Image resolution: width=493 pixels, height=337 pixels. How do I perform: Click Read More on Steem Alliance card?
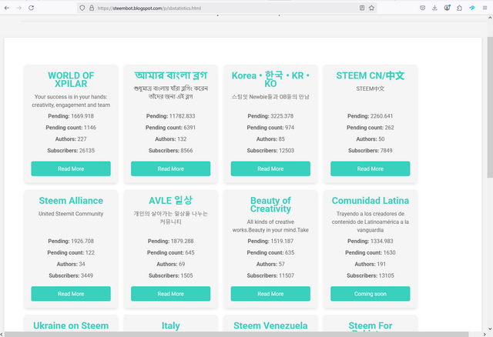coord(71,294)
